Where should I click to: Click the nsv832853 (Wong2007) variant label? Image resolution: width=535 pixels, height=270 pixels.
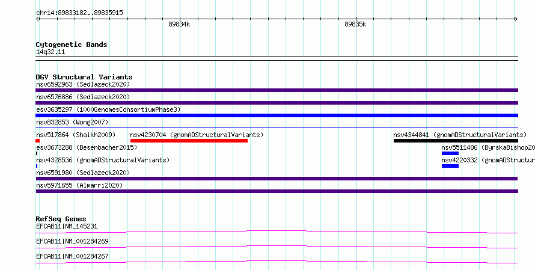click(x=72, y=122)
